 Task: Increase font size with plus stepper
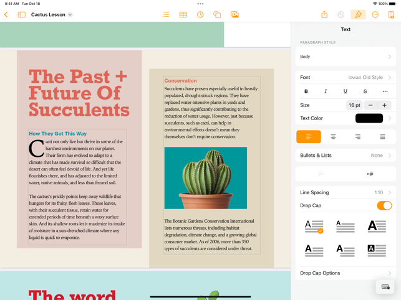(385, 105)
